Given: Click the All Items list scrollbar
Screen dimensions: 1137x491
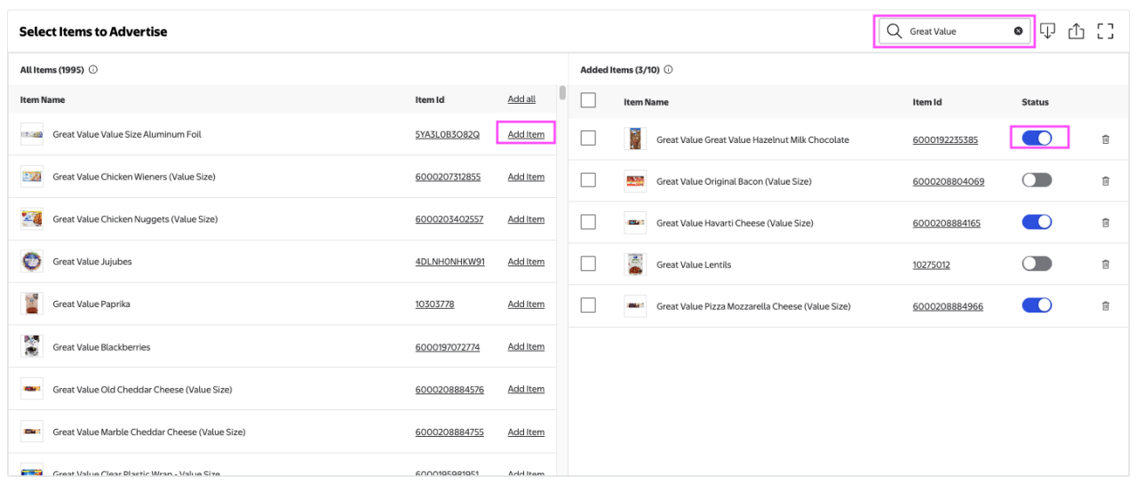Looking at the screenshot, I should (x=562, y=92).
